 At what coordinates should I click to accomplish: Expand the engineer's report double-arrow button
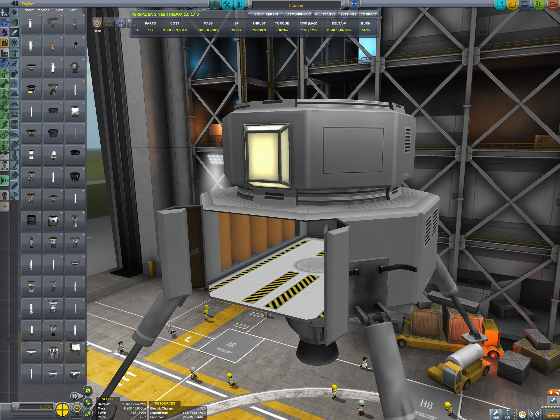(74, 396)
